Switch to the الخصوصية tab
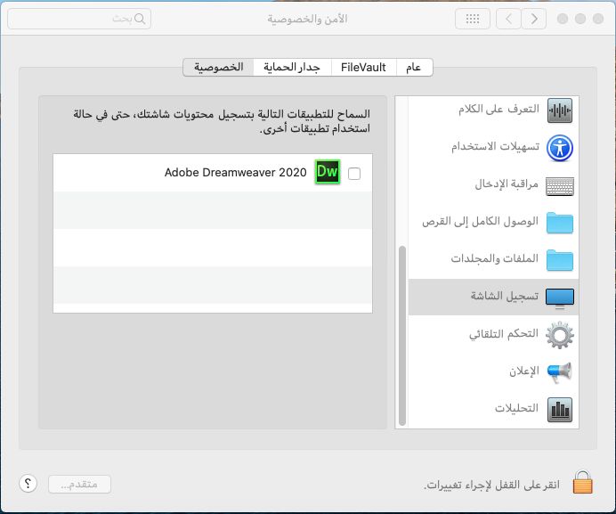Image resolution: width=616 pixels, height=514 pixels. (218, 67)
